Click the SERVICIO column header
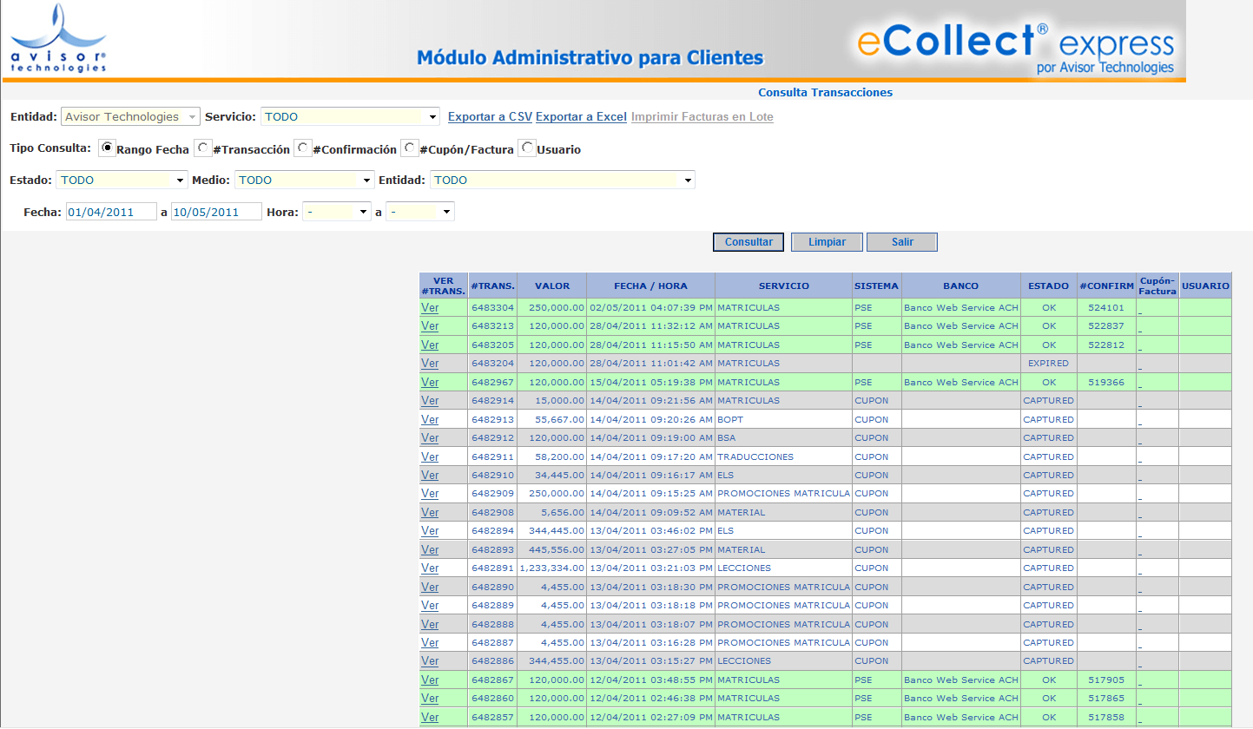 pyautogui.click(x=783, y=286)
